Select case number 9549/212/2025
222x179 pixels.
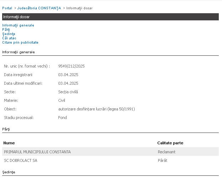click(71, 66)
